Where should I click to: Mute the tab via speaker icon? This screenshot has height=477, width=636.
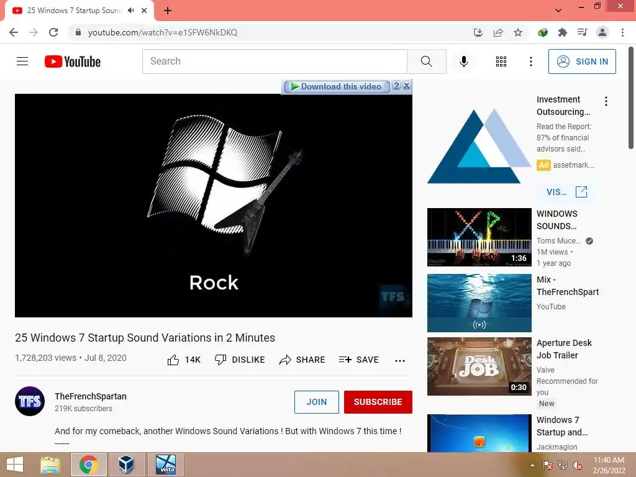click(130, 11)
